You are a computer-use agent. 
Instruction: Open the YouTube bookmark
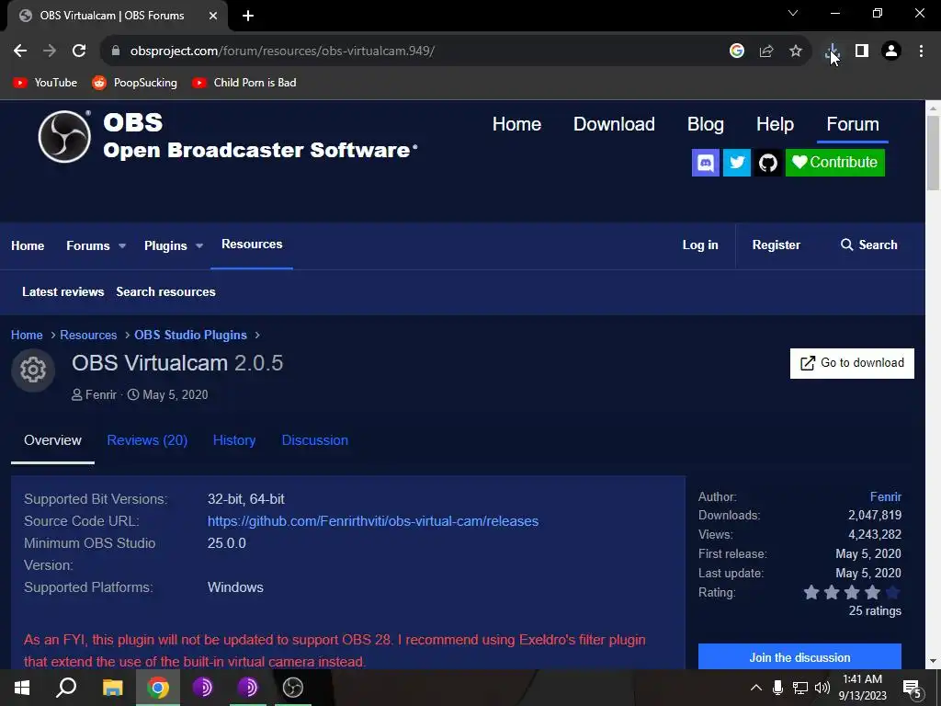45,83
